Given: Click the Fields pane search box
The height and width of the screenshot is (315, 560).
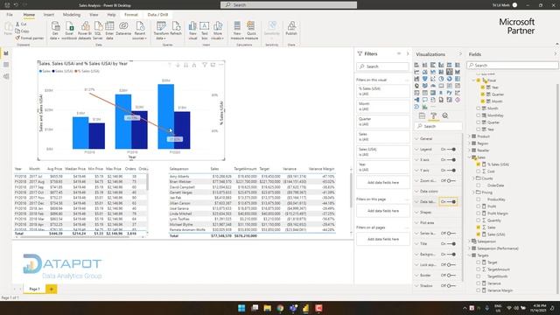Looking at the screenshot, I should pyautogui.click(x=513, y=66).
